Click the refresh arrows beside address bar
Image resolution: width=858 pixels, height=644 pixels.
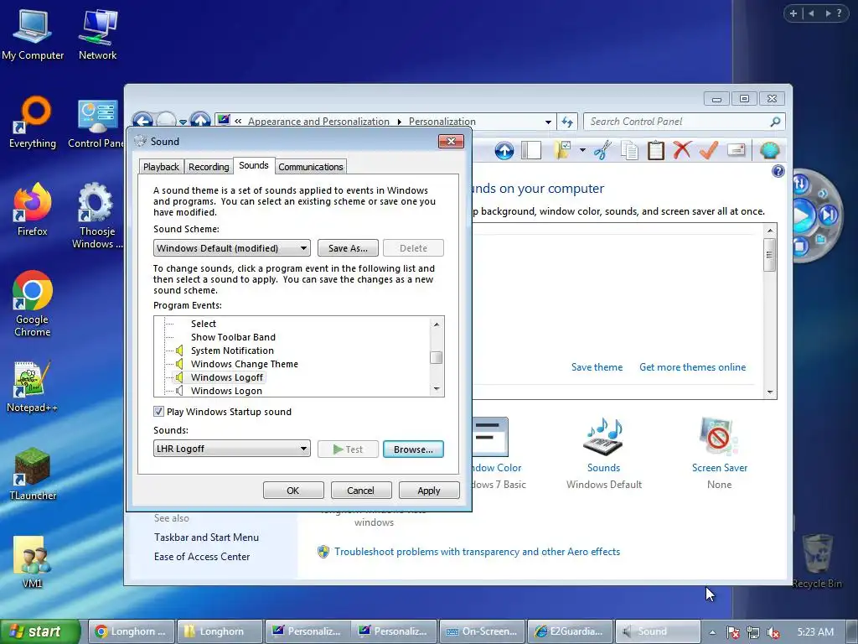coord(567,122)
